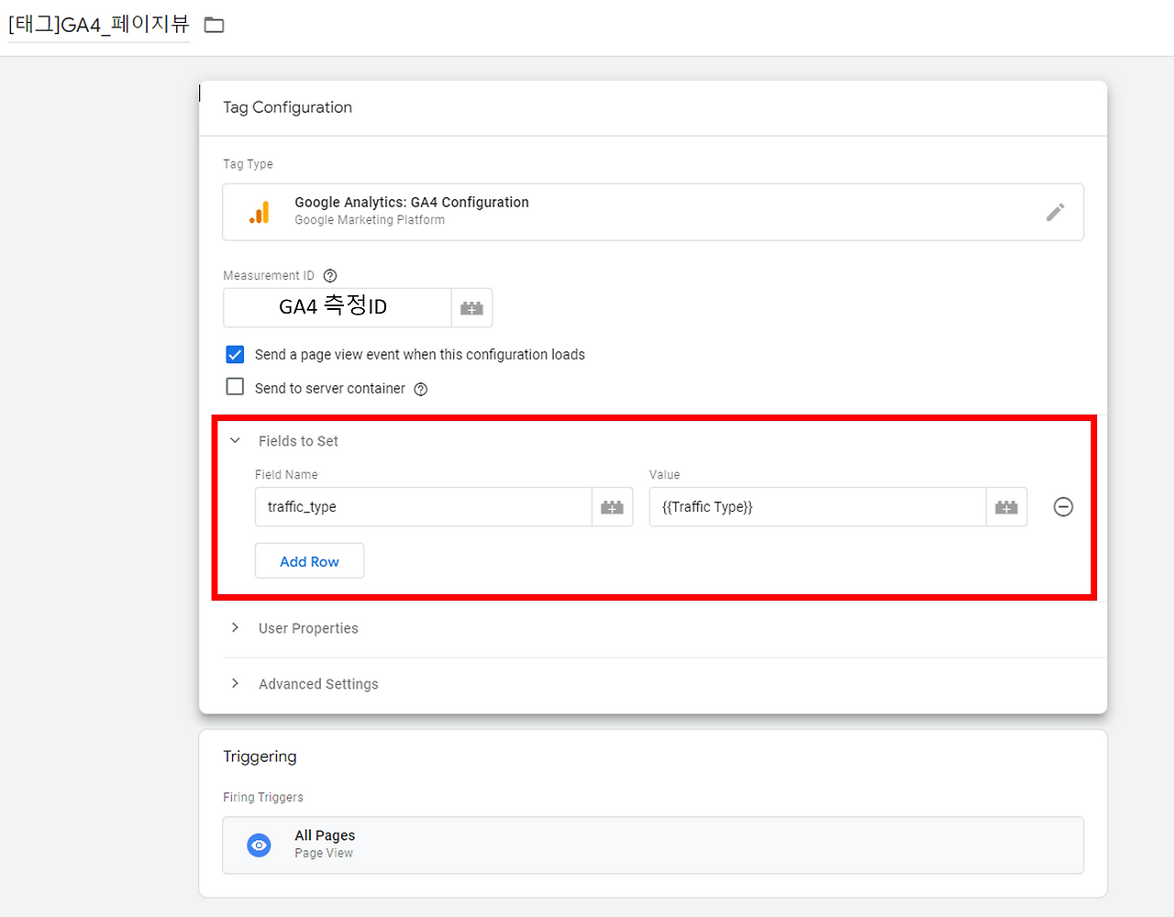Click the tag name title to rename
The image size is (1174, 917).
[x=99, y=25]
